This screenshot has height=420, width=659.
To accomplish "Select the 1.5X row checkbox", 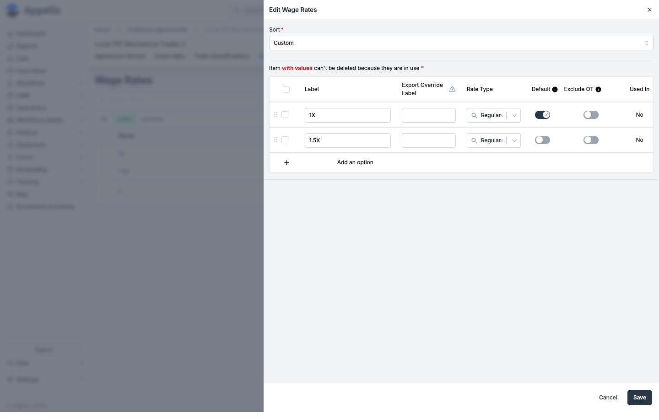I will tap(285, 140).
